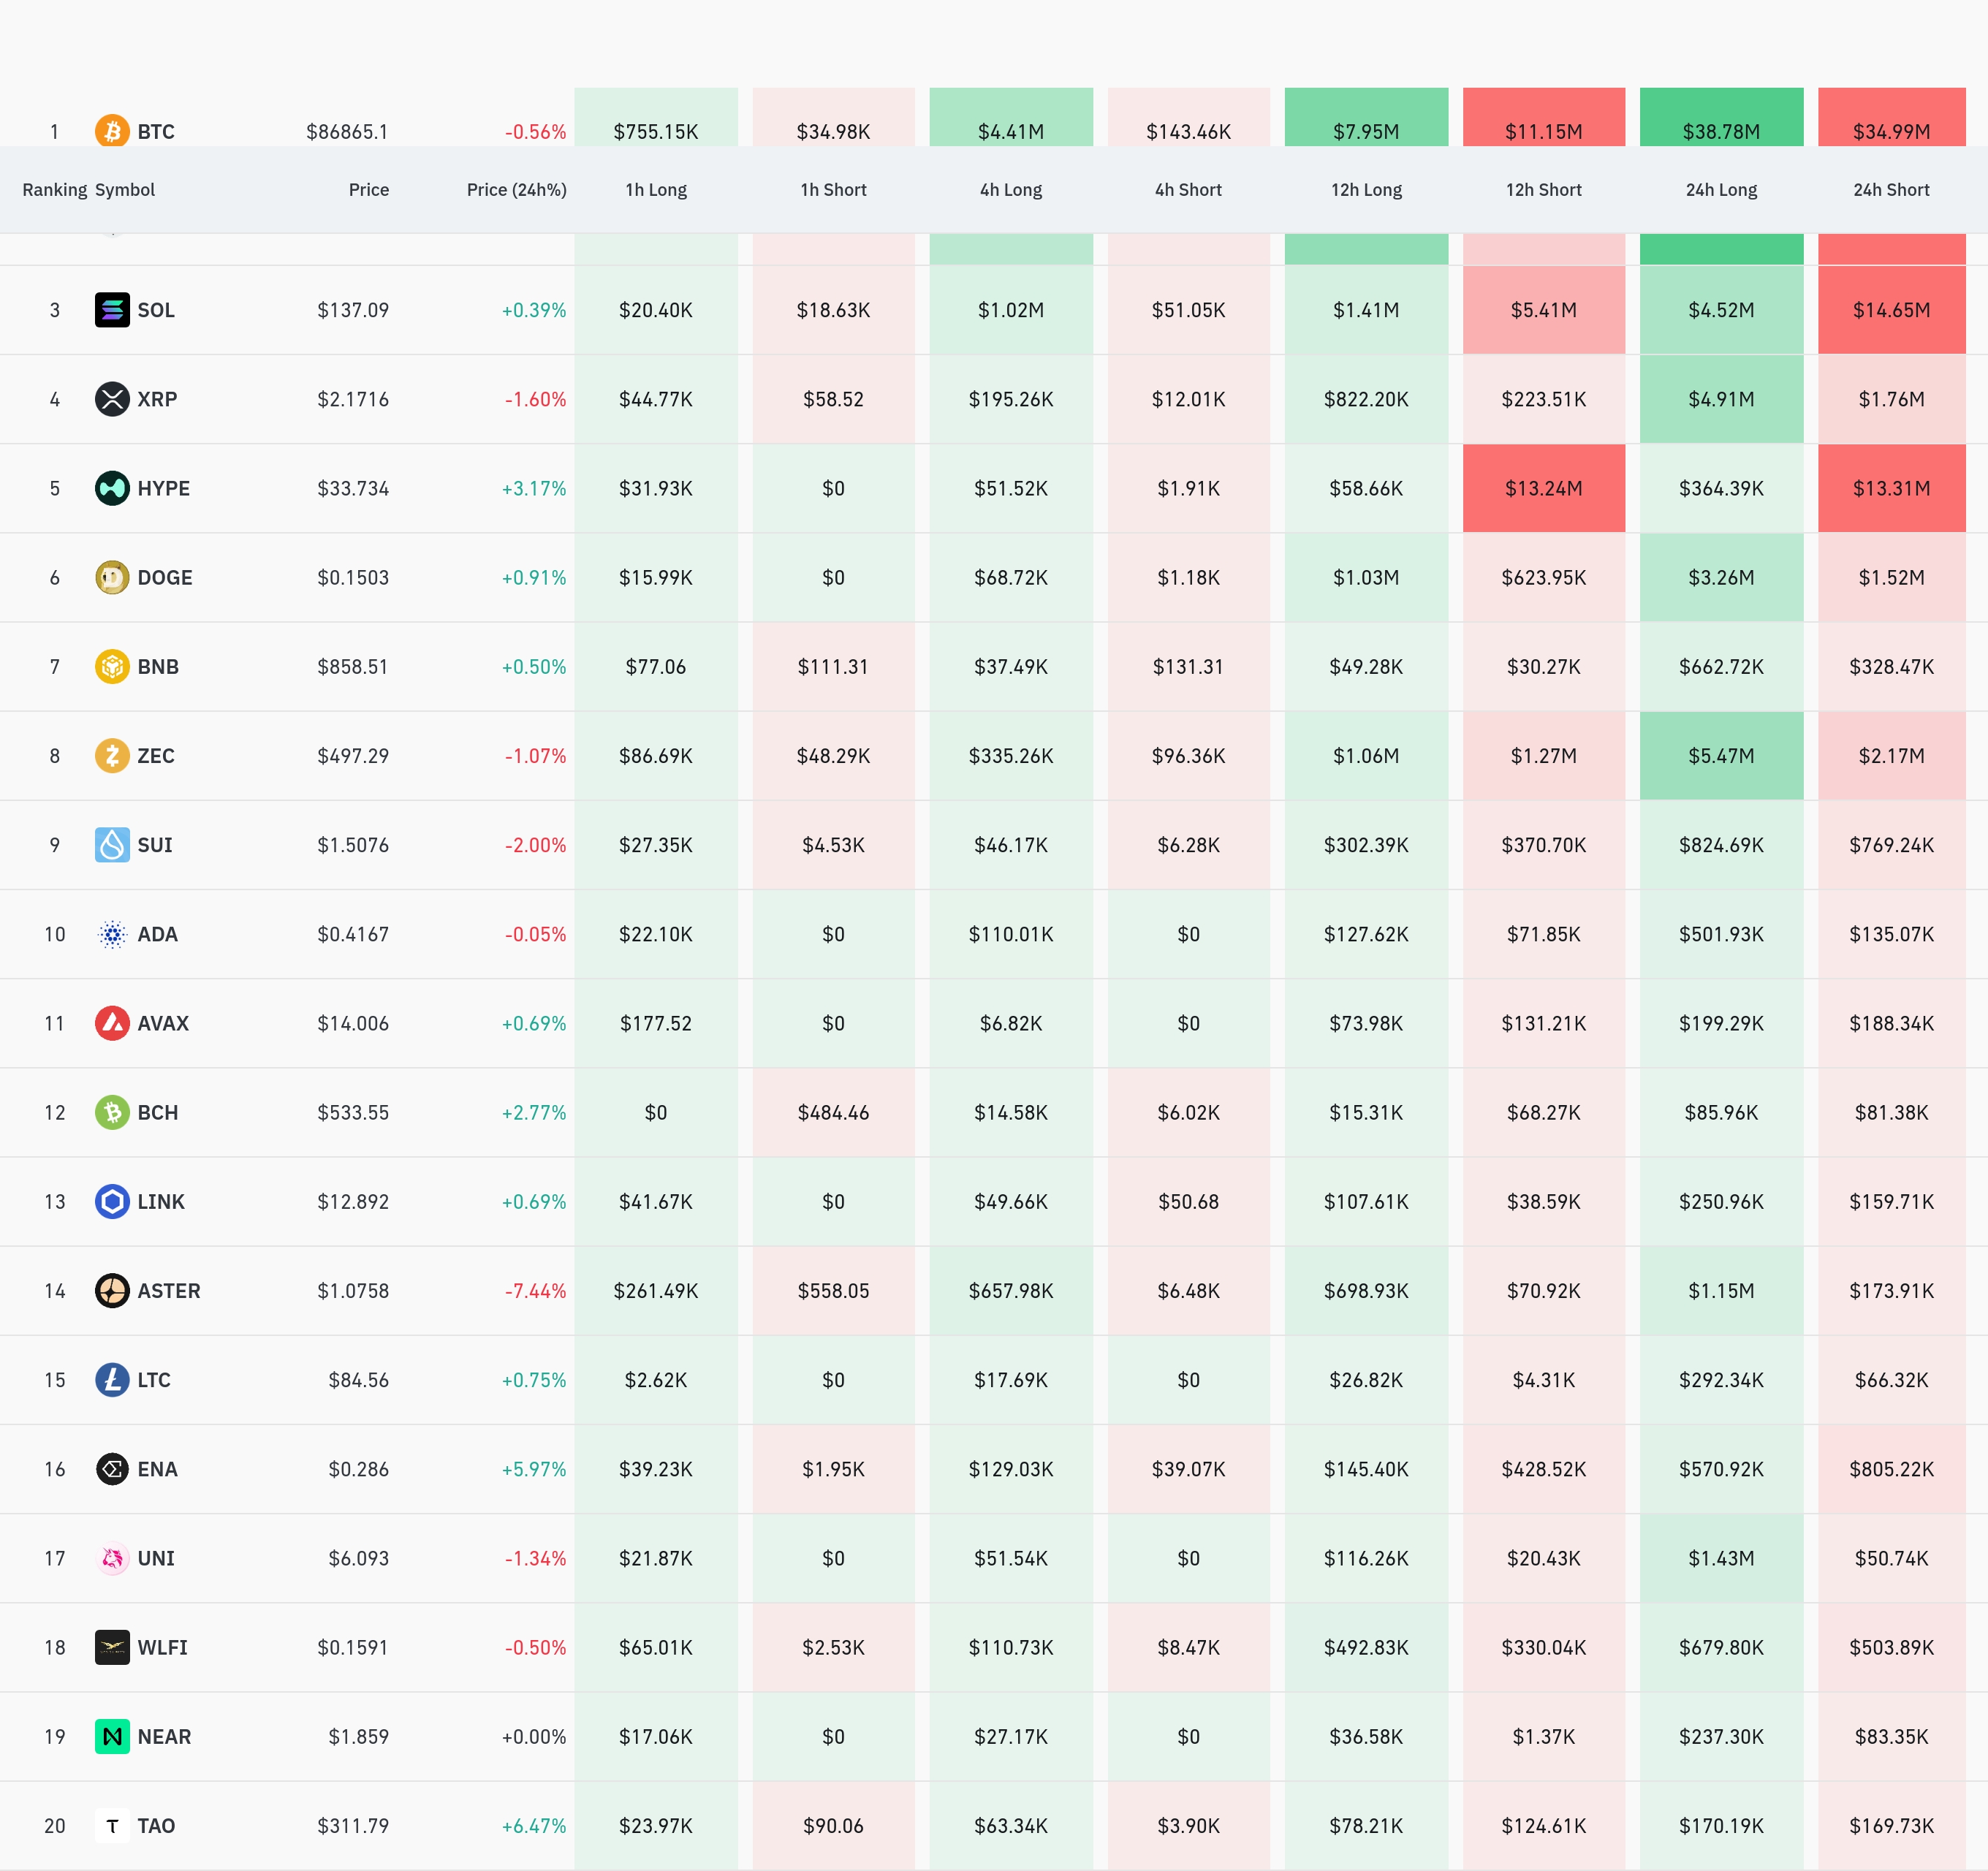Viewport: 1988px width, 1871px height.
Task: Click the NEAR protocol icon
Action: 112,1736
